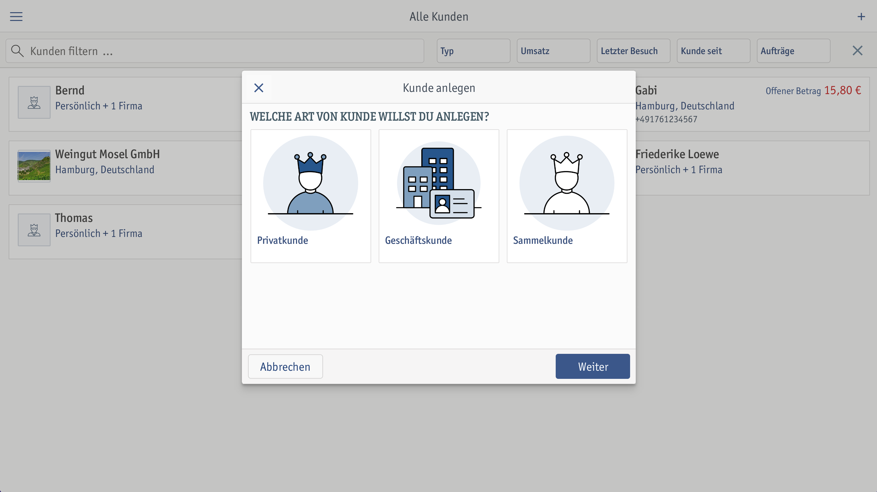This screenshot has height=492, width=877.
Task: Click Thomas's avatar icon
Action: click(34, 230)
